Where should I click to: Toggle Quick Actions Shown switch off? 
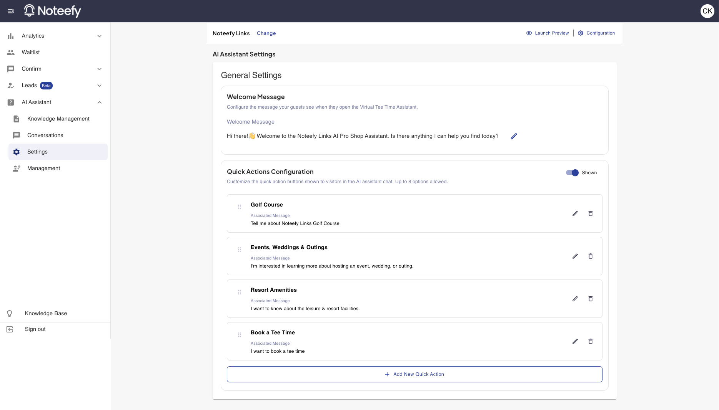coord(572,173)
